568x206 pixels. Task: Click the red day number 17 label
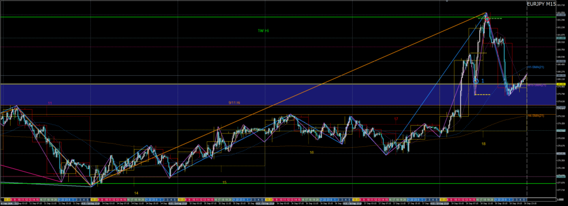(396, 119)
